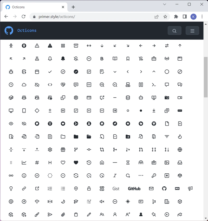Select the code-review speech bubble icon
This screenshot has width=208, height=221.
pos(76,85)
